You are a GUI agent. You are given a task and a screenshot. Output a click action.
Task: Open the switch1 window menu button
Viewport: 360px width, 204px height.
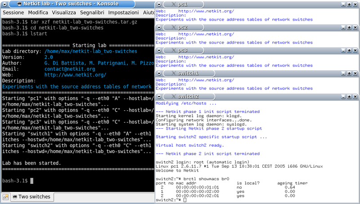click(x=159, y=74)
